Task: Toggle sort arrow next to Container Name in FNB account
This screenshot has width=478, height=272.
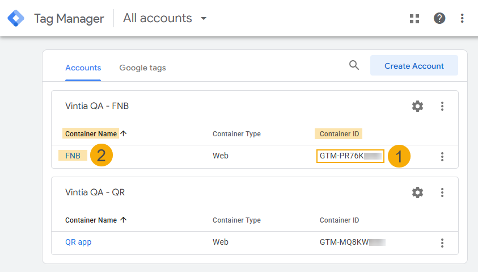Action: (124, 133)
